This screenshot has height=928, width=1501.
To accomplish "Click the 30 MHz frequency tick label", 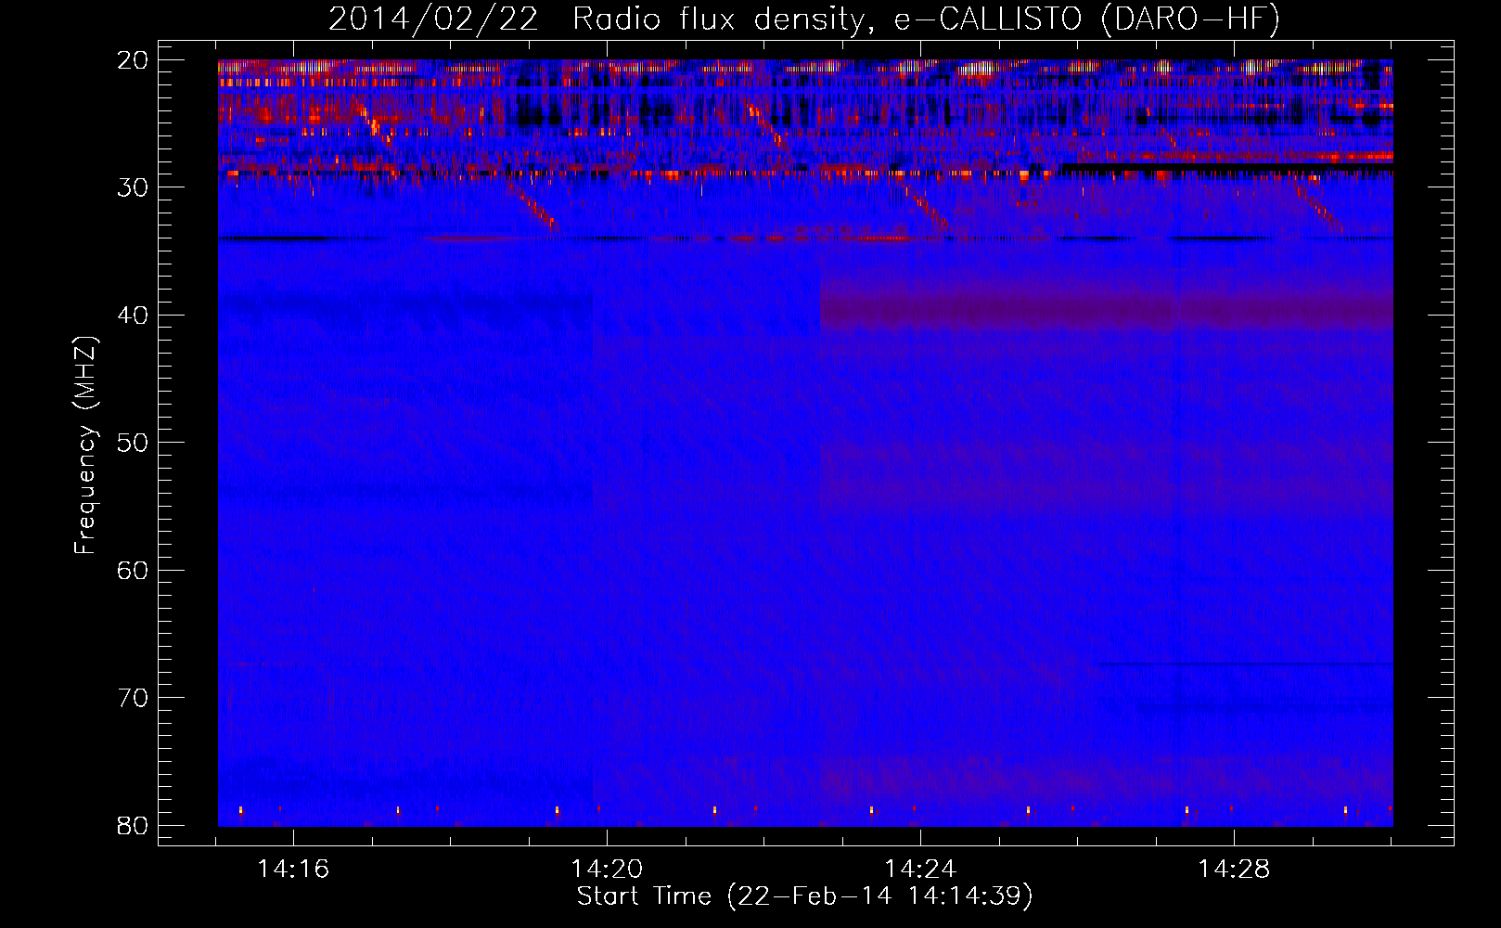I will 133,187.
